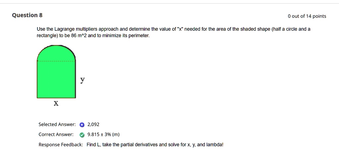Click the 0 out of 14 points score
339x155 pixels.
(307, 16)
